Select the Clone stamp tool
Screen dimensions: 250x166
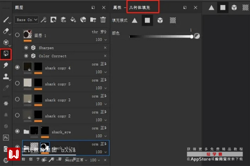pyautogui.click(x=6, y=76)
